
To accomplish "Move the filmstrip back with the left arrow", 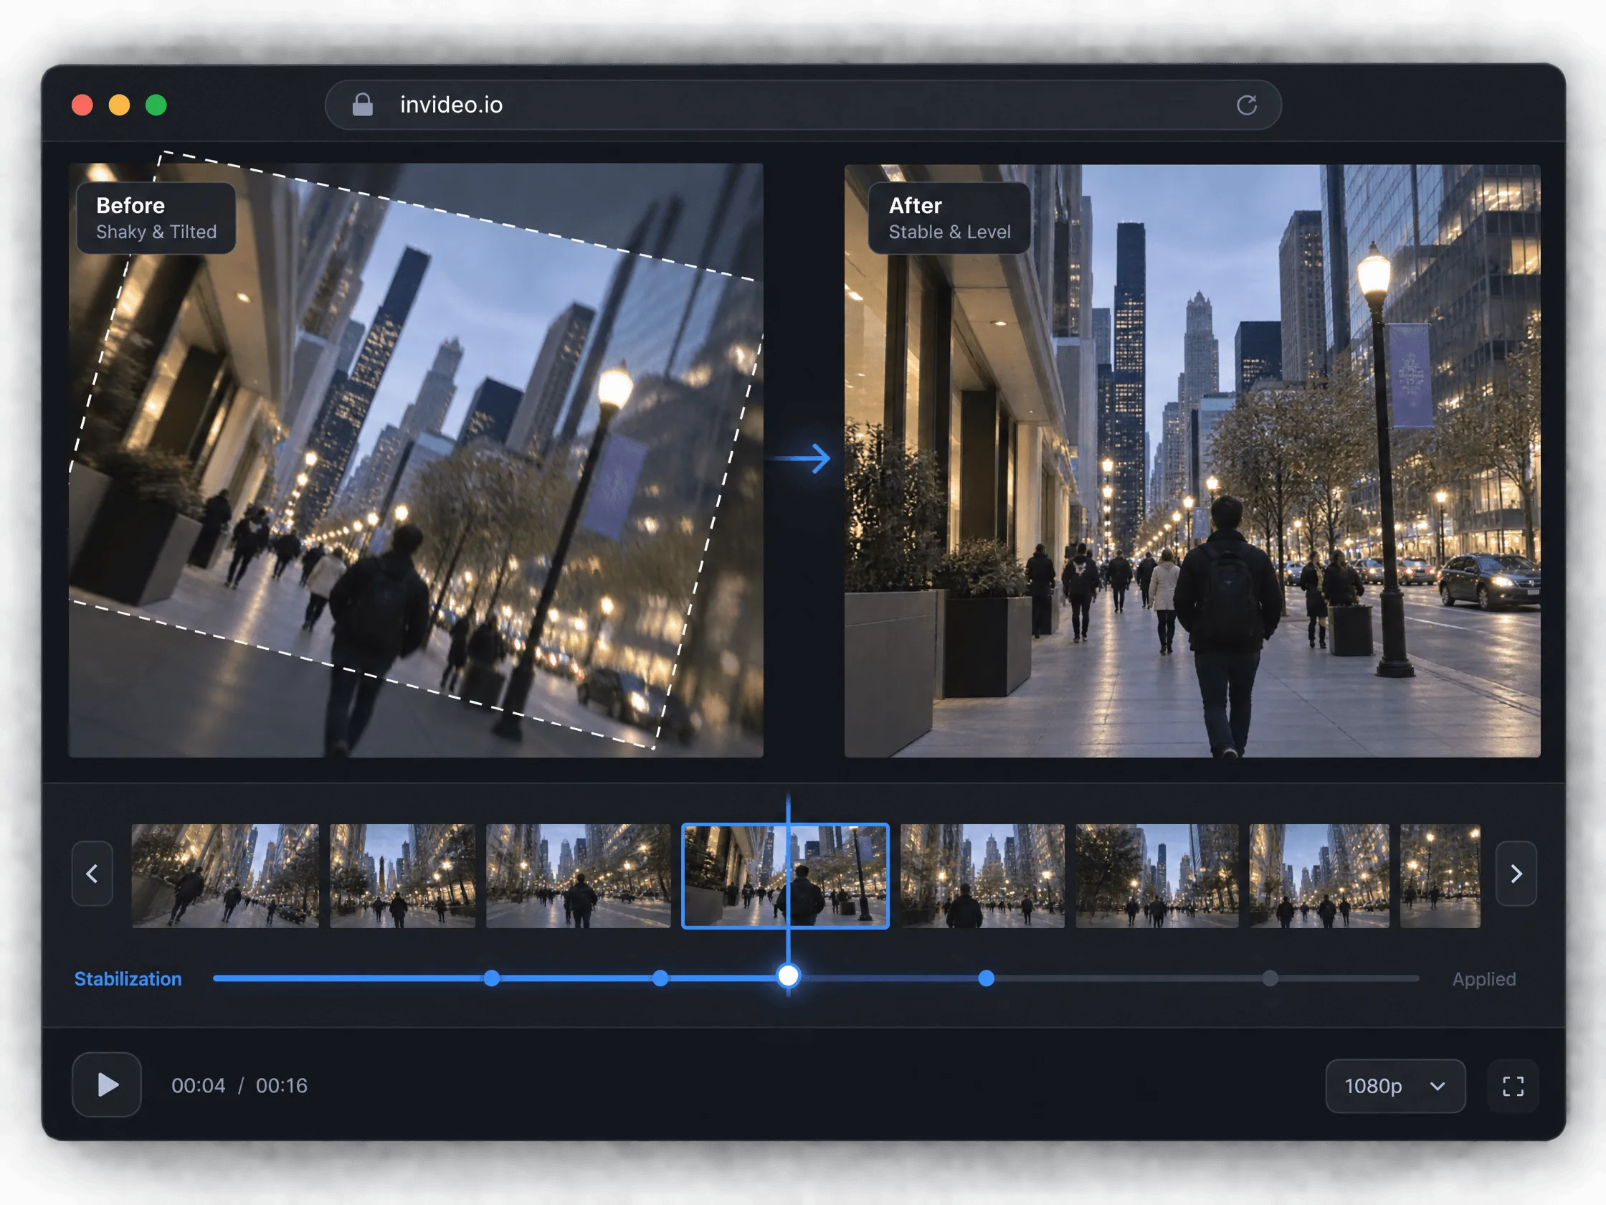I will (x=92, y=874).
